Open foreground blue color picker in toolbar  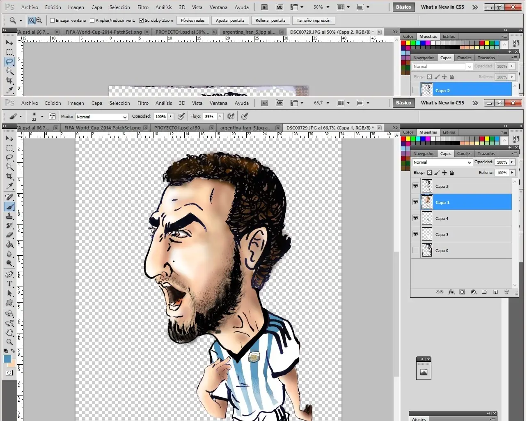coord(7,359)
